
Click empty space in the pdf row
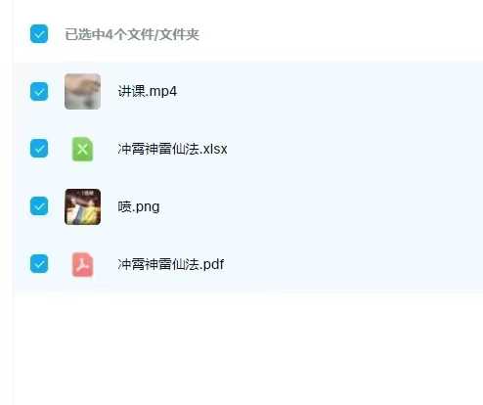point(354,264)
